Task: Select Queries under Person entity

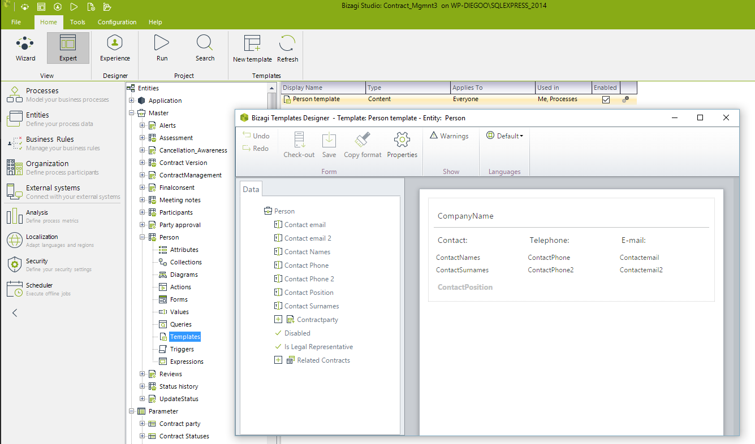Action: [181, 324]
